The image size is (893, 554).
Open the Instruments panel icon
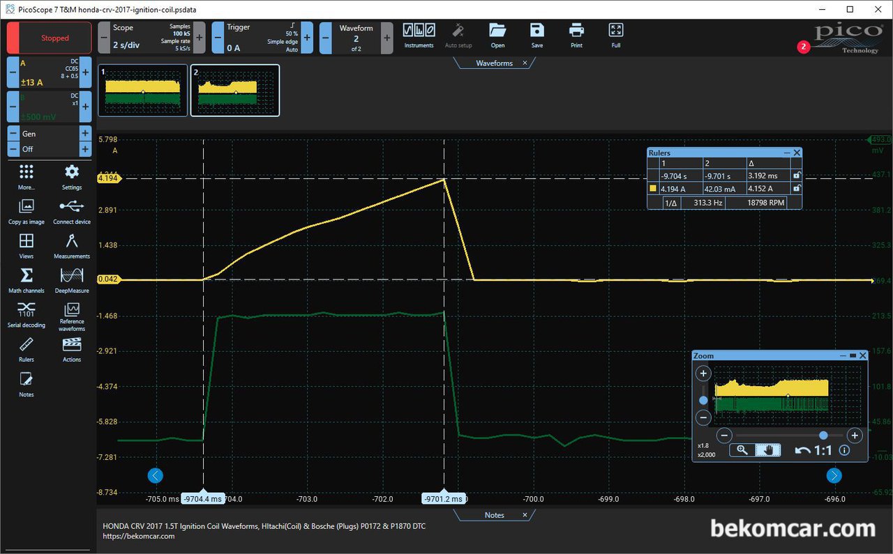419,35
